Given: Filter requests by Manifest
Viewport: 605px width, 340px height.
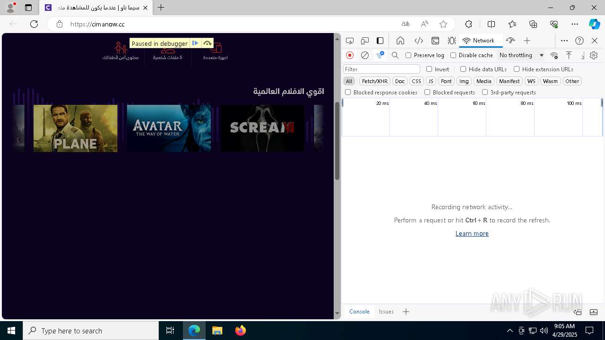Looking at the screenshot, I should pos(510,81).
